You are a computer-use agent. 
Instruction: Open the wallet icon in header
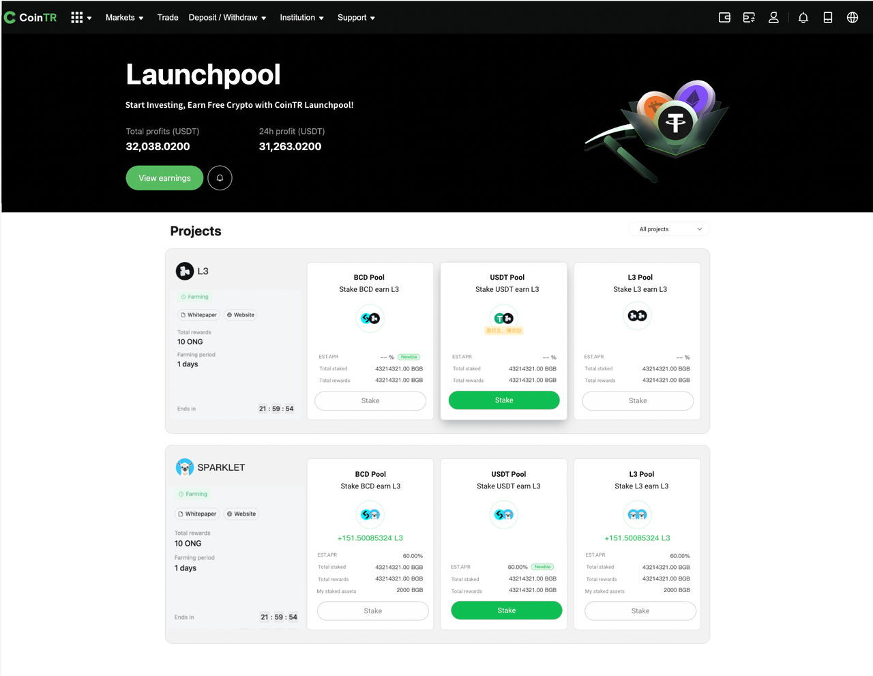pyautogui.click(x=724, y=18)
